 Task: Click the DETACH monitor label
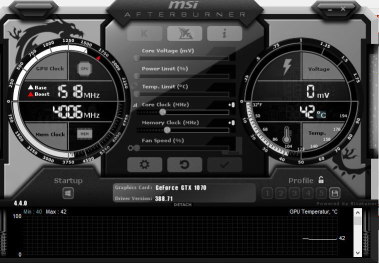[182, 204]
